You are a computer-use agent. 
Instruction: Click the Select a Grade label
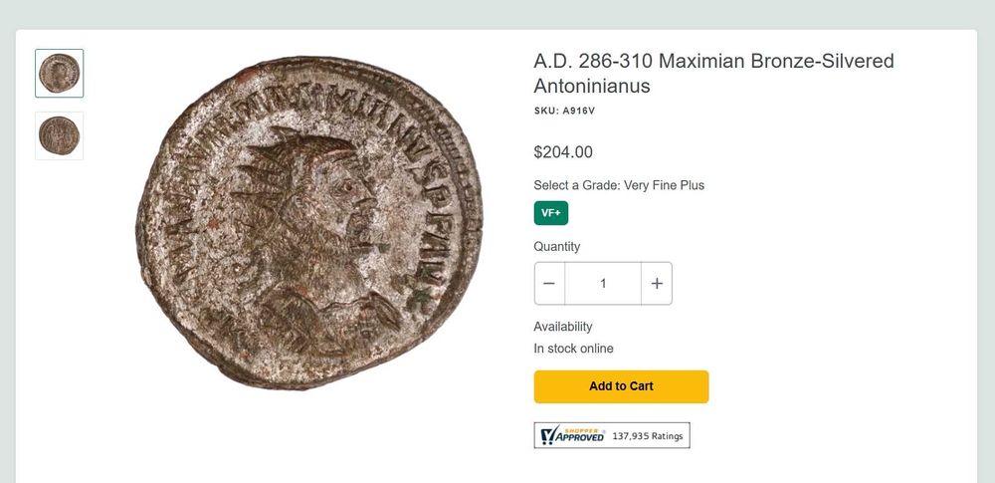pos(576,185)
